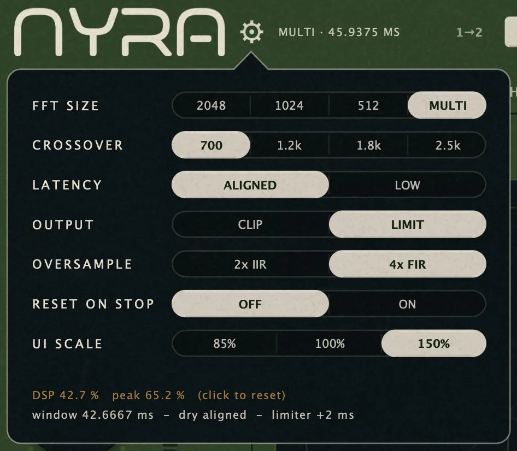
Task: Select 2x IIR oversampling
Action: (x=250, y=264)
